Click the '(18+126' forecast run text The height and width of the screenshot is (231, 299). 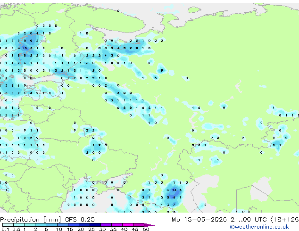tap(284, 220)
